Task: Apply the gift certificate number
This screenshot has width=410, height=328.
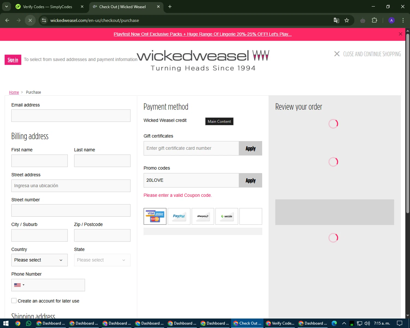Action: (250, 148)
